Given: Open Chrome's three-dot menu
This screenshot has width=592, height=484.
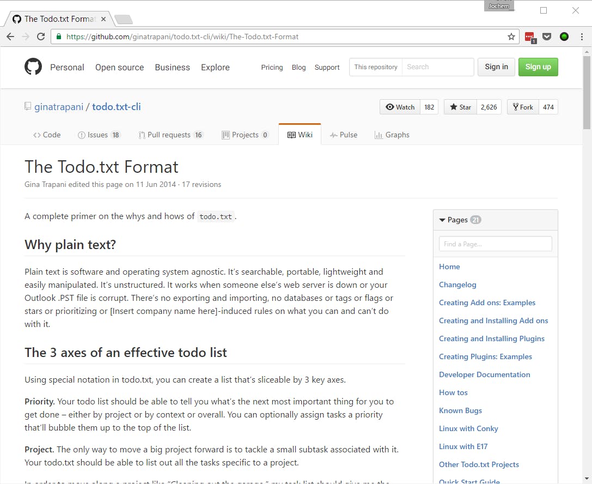Looking at the screenshot, I should [582, 37].
